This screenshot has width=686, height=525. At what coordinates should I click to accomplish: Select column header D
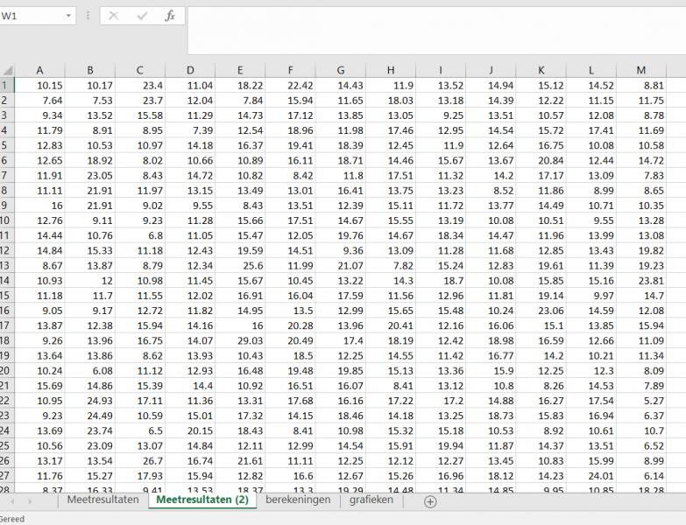click(190, 70)
